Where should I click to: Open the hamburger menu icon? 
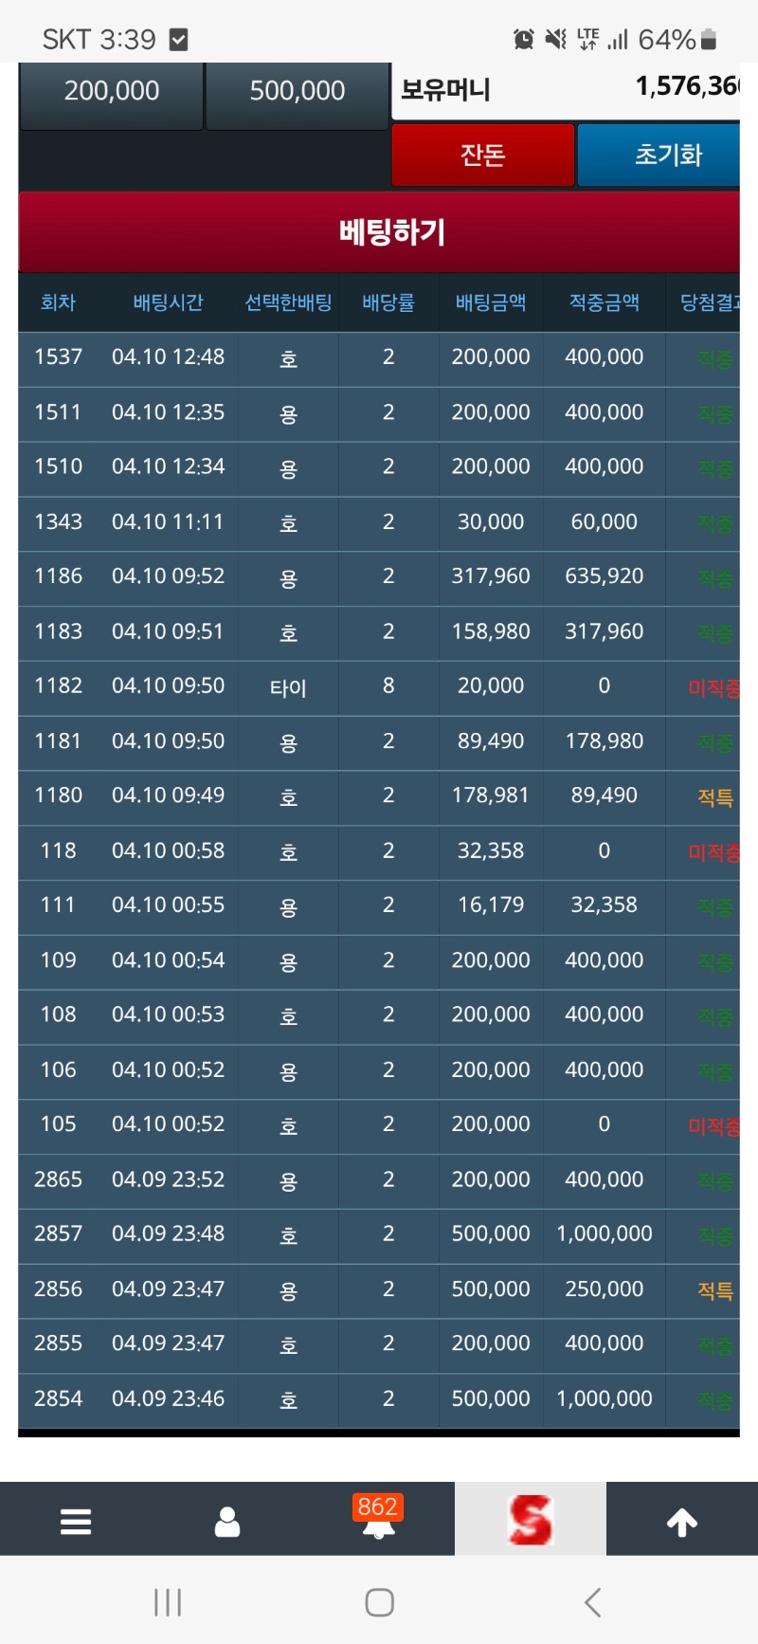(x=76, y=1521)
